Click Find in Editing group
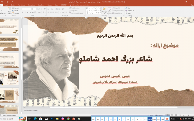The height and width of the screenshot is (121, 194). (x=128, y=8)
